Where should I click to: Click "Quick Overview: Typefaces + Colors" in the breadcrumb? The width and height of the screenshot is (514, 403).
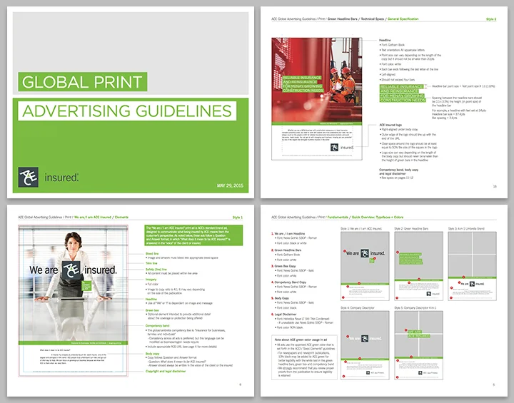point(378,218)
